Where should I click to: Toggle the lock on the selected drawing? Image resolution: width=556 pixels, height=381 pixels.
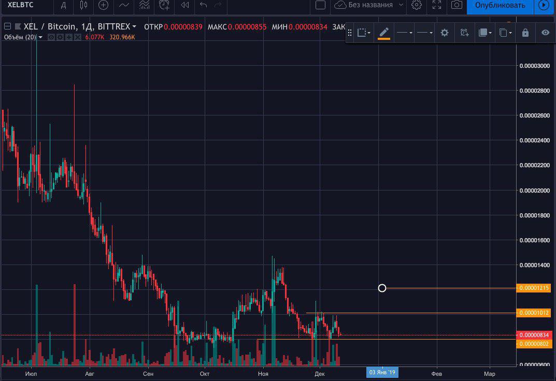525,33
